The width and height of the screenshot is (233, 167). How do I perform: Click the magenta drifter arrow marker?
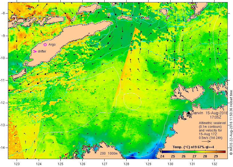coord(35,51)
